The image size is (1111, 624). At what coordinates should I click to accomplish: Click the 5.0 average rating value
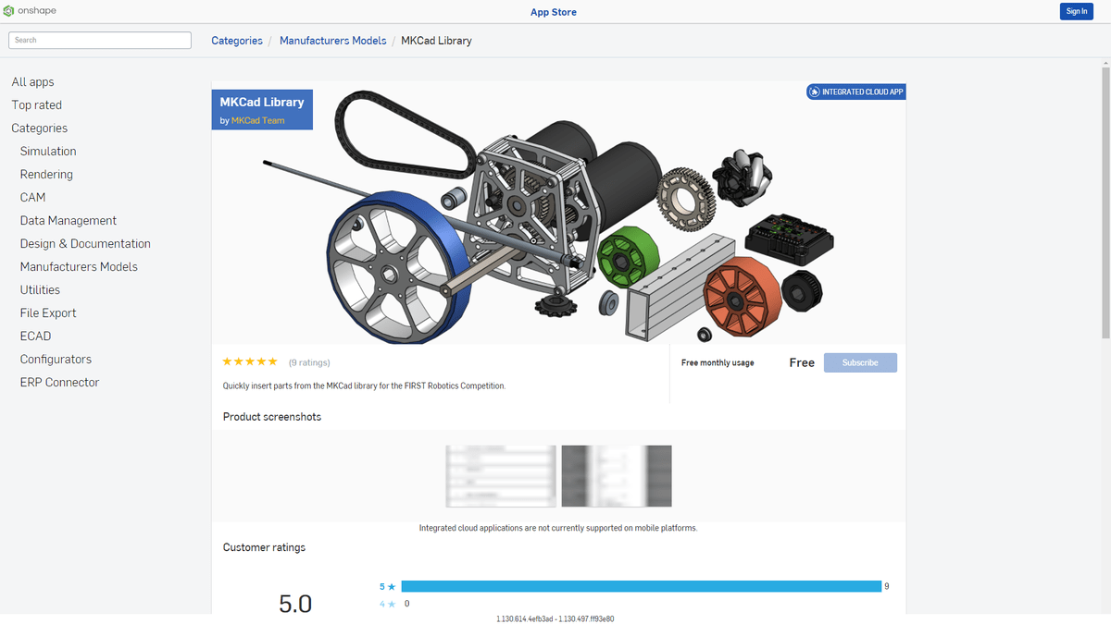pos(295,604)
